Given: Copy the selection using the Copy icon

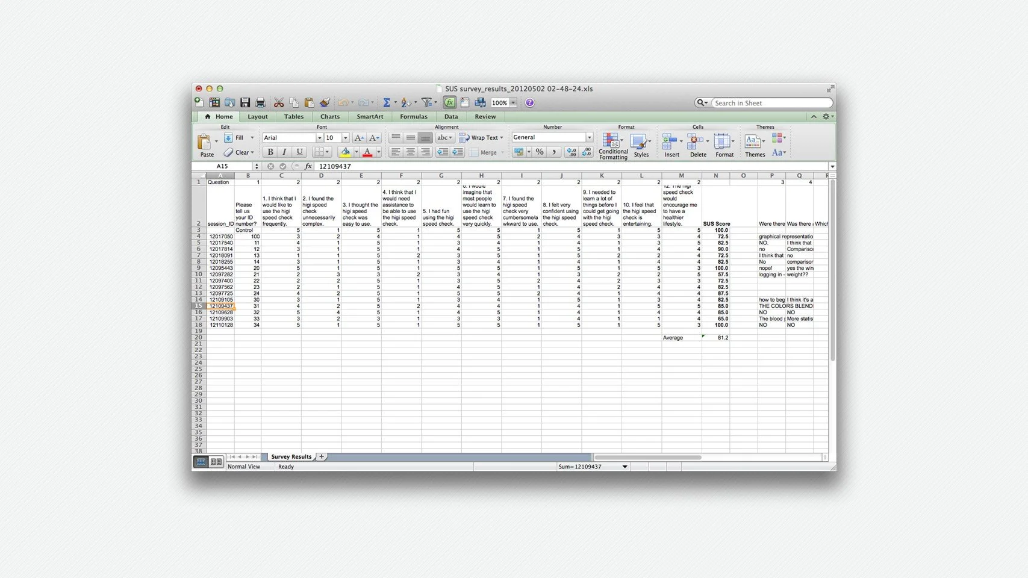Looking at the screenshot, I should pyautogui.click(x=294, y=102).
